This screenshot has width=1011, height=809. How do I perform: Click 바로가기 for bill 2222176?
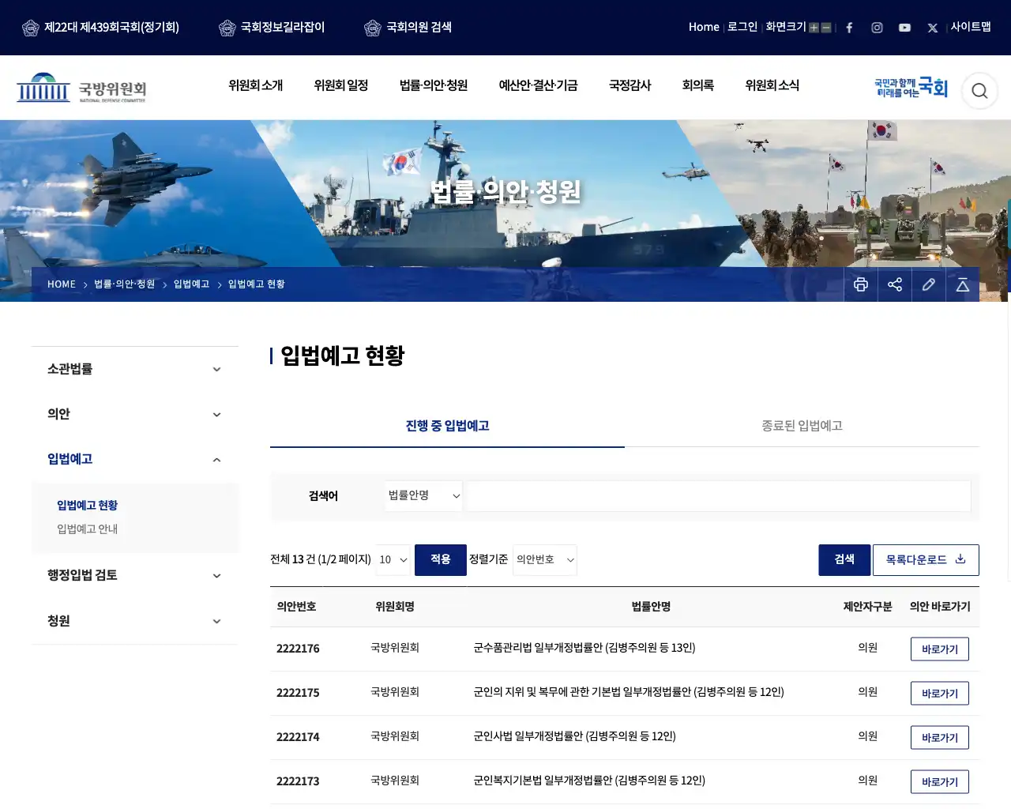coord(940,649)
